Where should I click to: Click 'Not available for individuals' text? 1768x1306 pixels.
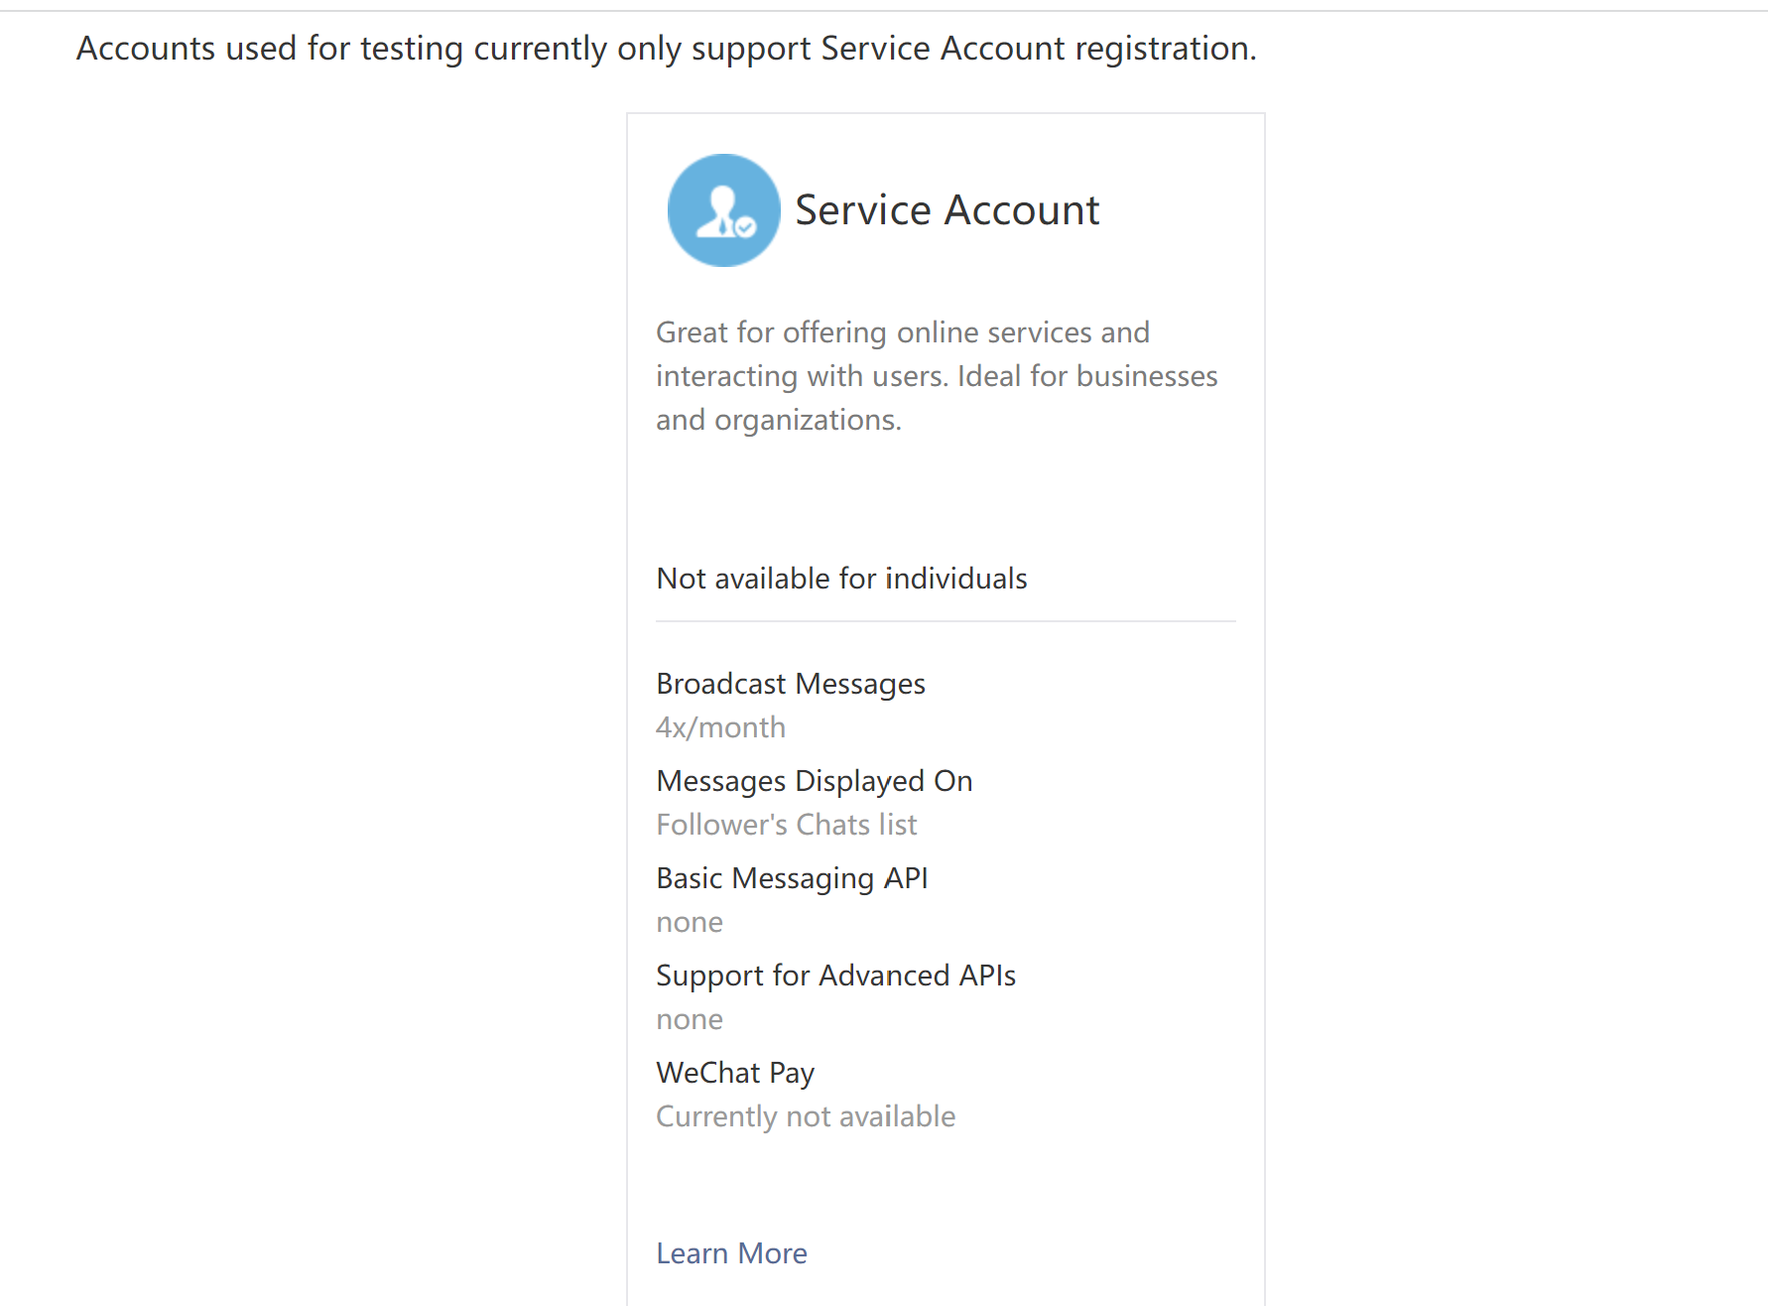(x=841, y=579)
